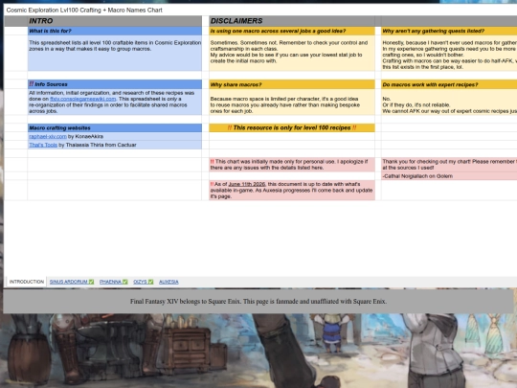Open the PHAENNA sheet tab
Image resolution: width=517 pixels, height=388 pixels.
(113, 282)
